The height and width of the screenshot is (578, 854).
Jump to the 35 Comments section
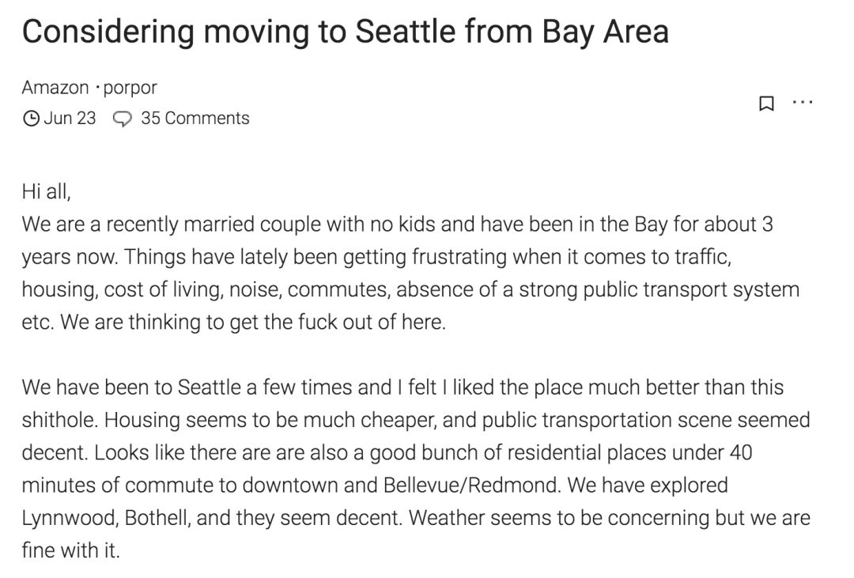[x=195, y=119]
